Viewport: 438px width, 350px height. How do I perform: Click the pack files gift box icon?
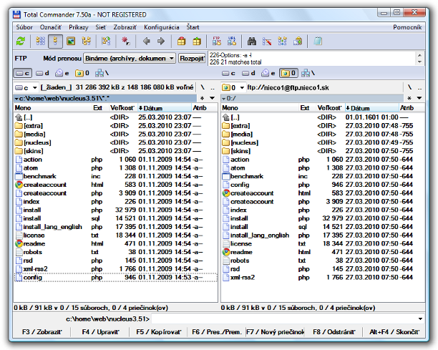[182, 42]
